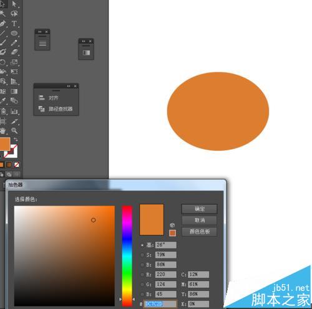Select the G green radio button
This screenshot has height=309, width=312.
[142, 284]
